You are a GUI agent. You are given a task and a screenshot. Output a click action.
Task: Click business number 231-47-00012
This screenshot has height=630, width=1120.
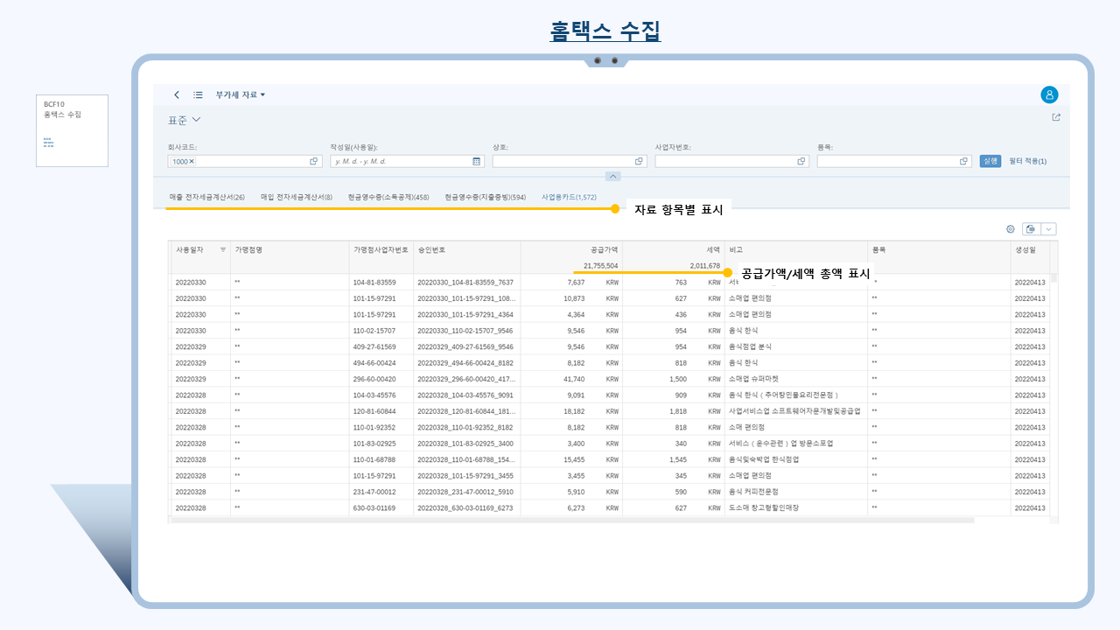pyautogui.click(x=374, y=491)
